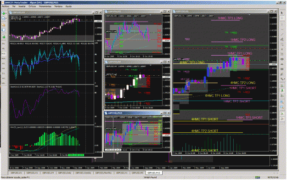Viewport: 287px width, 180px height.
Task: Switch chart to W1 timeframe
Action: click(4, 78)
